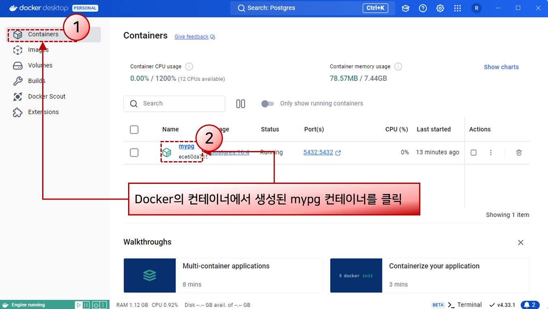Sort by CPU (%) column header
Viewport: 548px width, 309px height.
[x=396, y=130]
